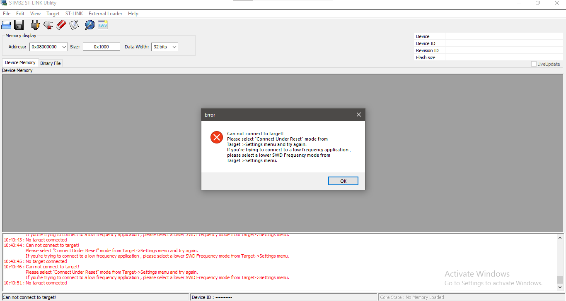Click the 10:40:43 No target connected log line
Image resolution: width=566 pixels, height=301 pixels.
pos(35,240)
